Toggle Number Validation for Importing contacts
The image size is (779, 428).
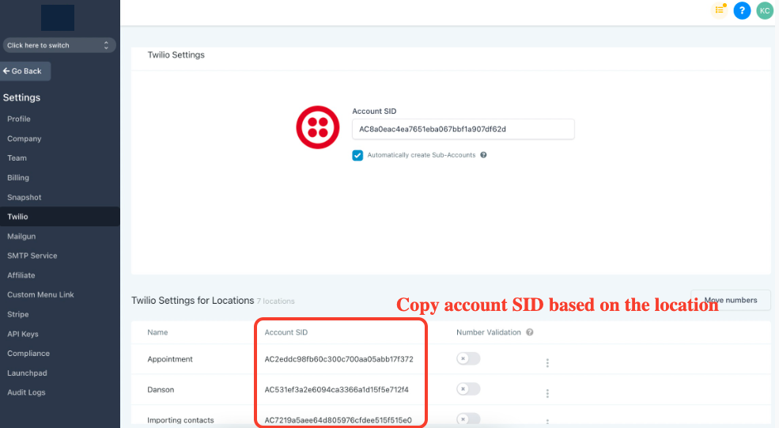(x=468, y=419)
